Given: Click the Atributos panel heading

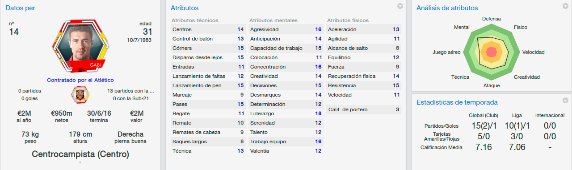Looking at the screenshot, I should coord(185,8).
